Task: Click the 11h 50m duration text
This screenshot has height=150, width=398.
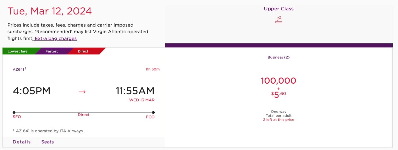Action: click(153, 70)
